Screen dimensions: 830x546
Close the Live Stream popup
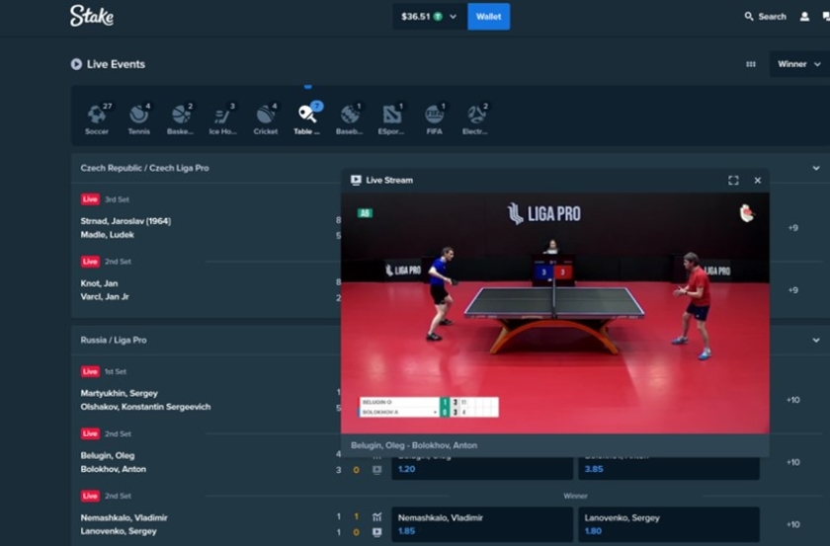(x=758, y=181)
